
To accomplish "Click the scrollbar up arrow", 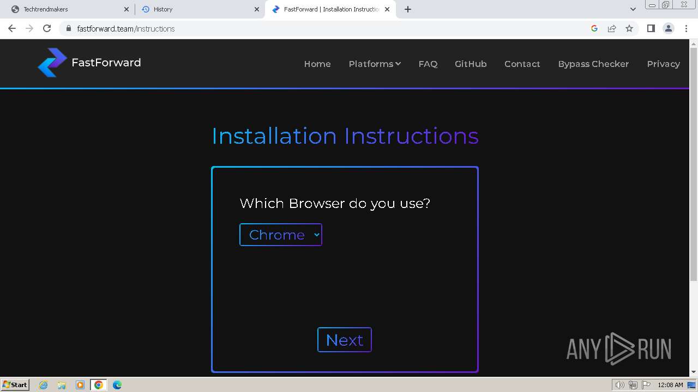I will tap(694, 44).
